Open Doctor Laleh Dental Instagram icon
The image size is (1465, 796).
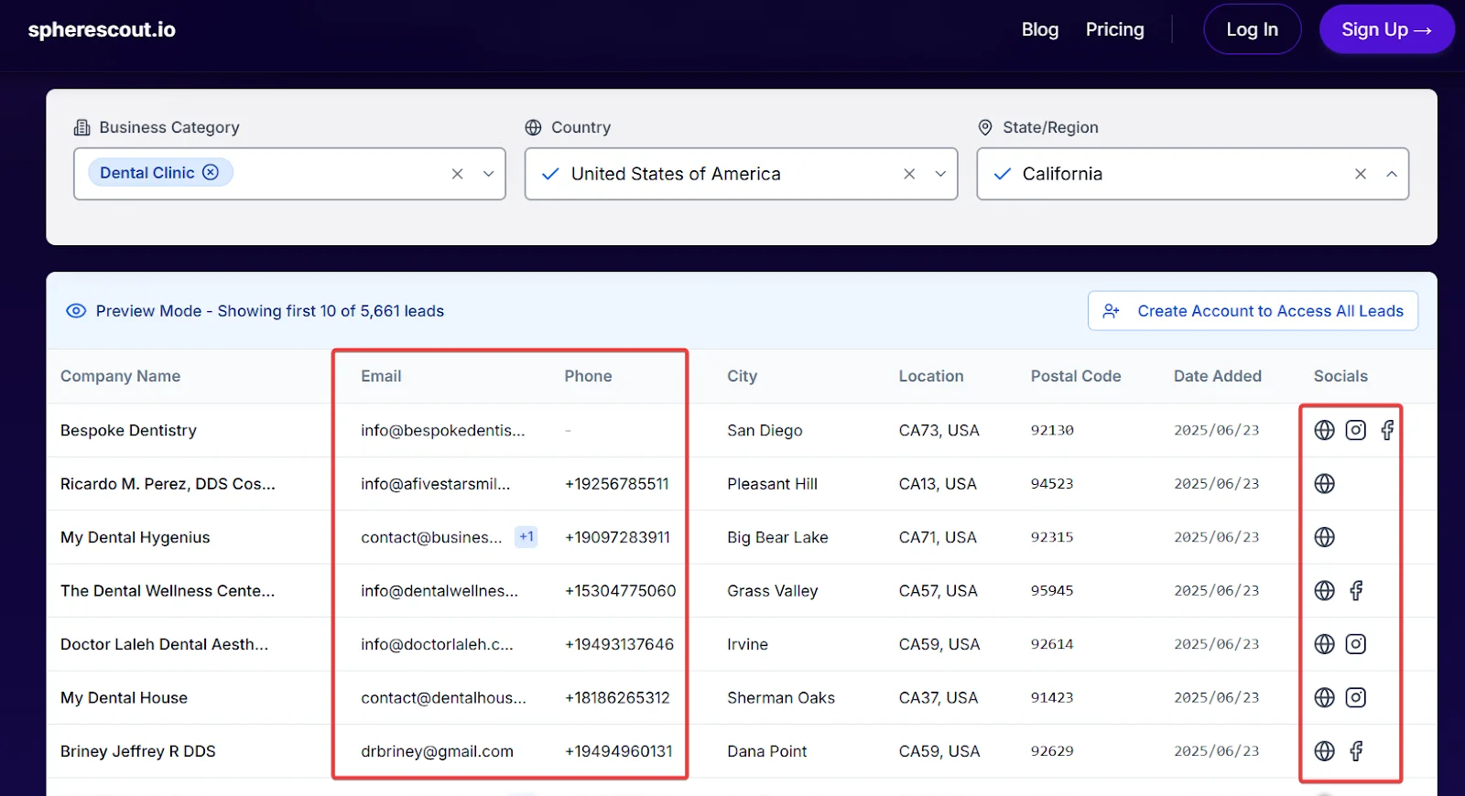[1355, 644]
